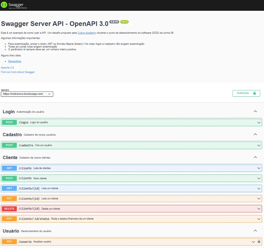Expand the GET /cliente Lista de clientes chevron
This screenshot has width=264, height=248.
(x=259, y=168)
